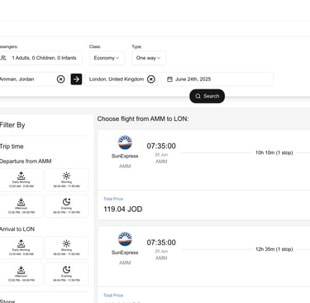Click the second SunExpress airline logo
The image size is (310, 303).
tap(125, 239)
